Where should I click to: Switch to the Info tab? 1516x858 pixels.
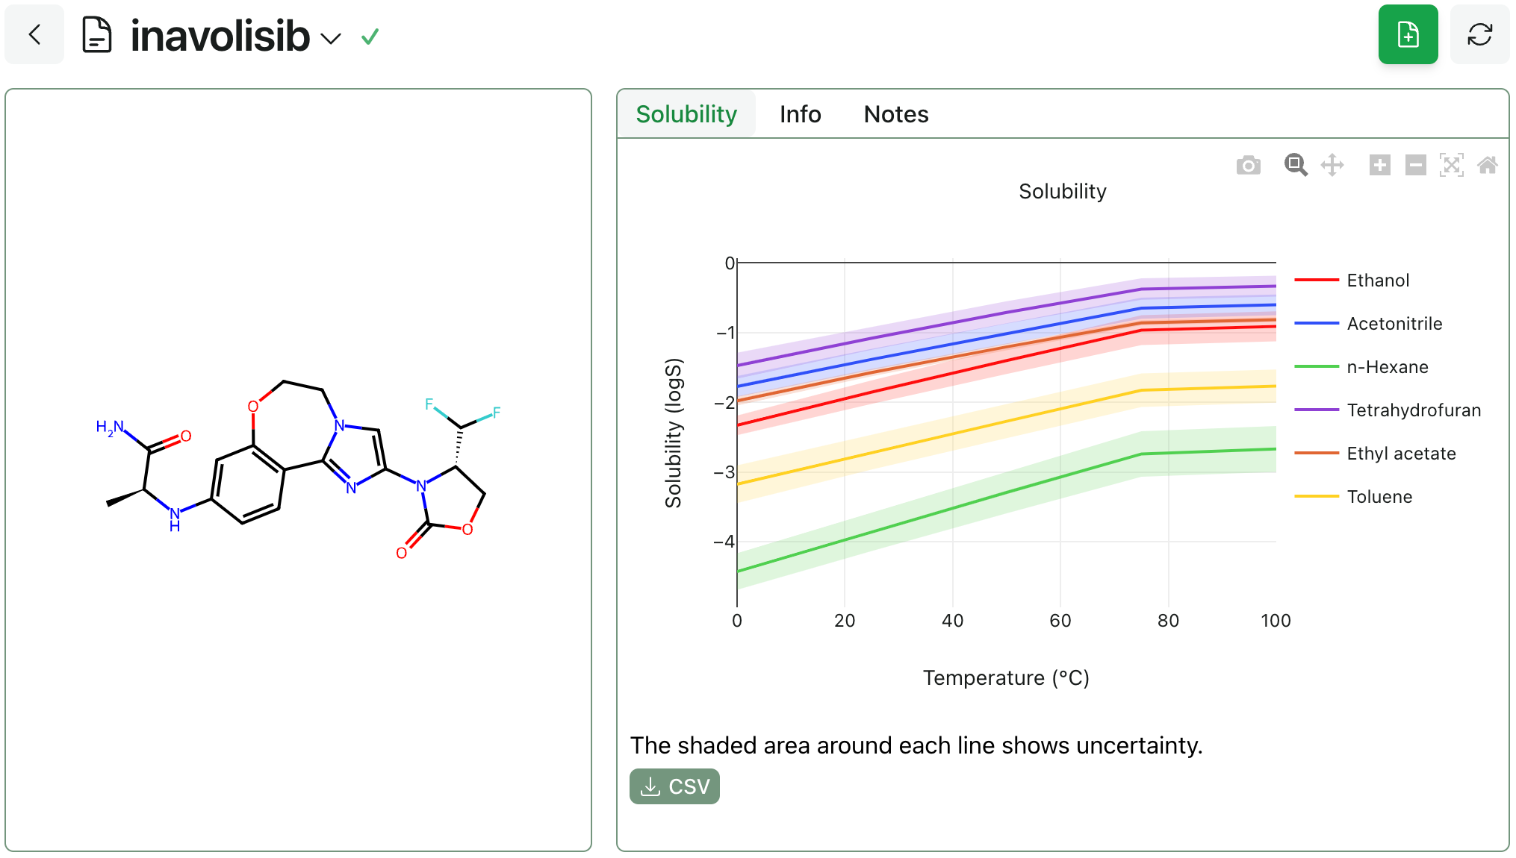point(800,114)
